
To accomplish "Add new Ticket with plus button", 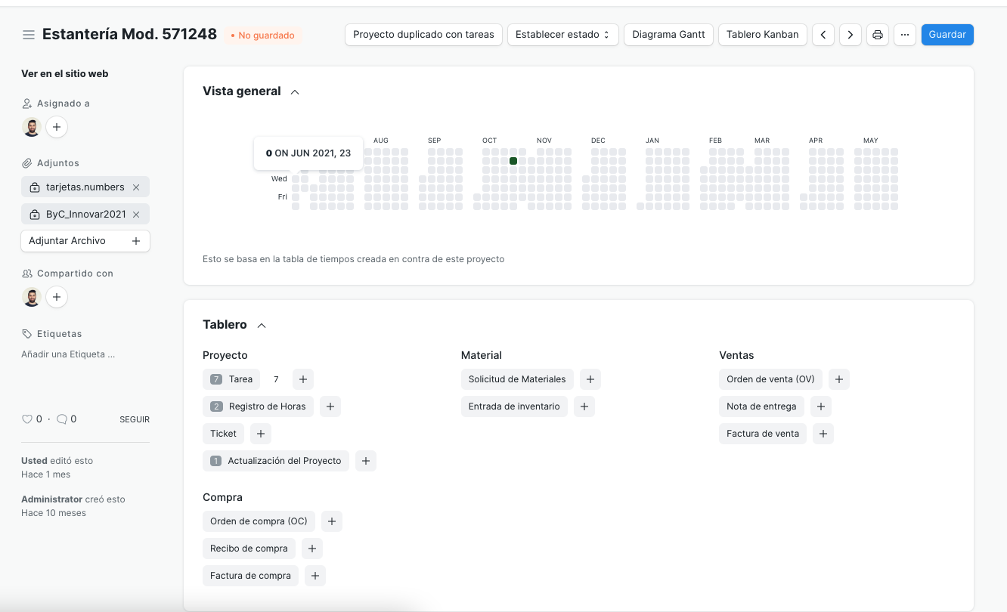I will click(261, 434).
